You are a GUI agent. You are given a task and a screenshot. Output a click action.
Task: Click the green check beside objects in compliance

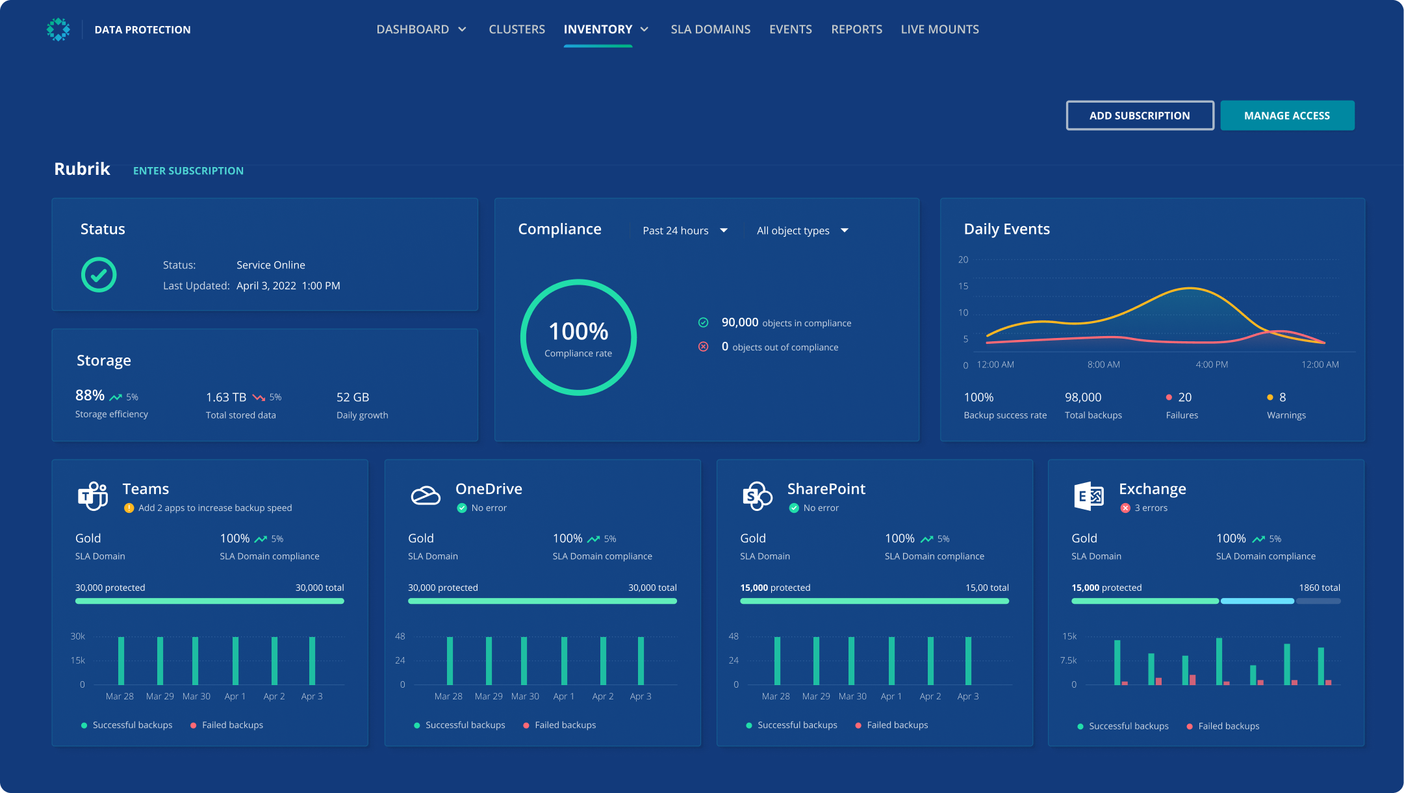click(x=703, y=322)
